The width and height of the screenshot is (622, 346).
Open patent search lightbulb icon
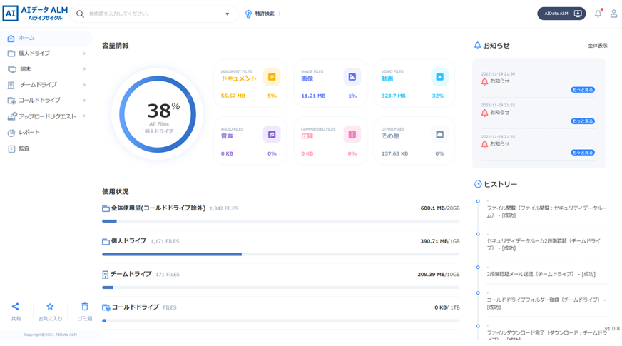(248, 14)
